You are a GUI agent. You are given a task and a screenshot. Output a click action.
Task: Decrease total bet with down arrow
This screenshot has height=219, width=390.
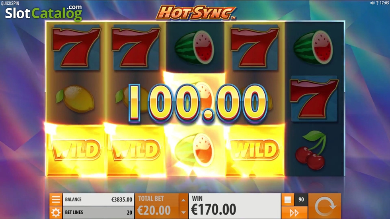183,212
